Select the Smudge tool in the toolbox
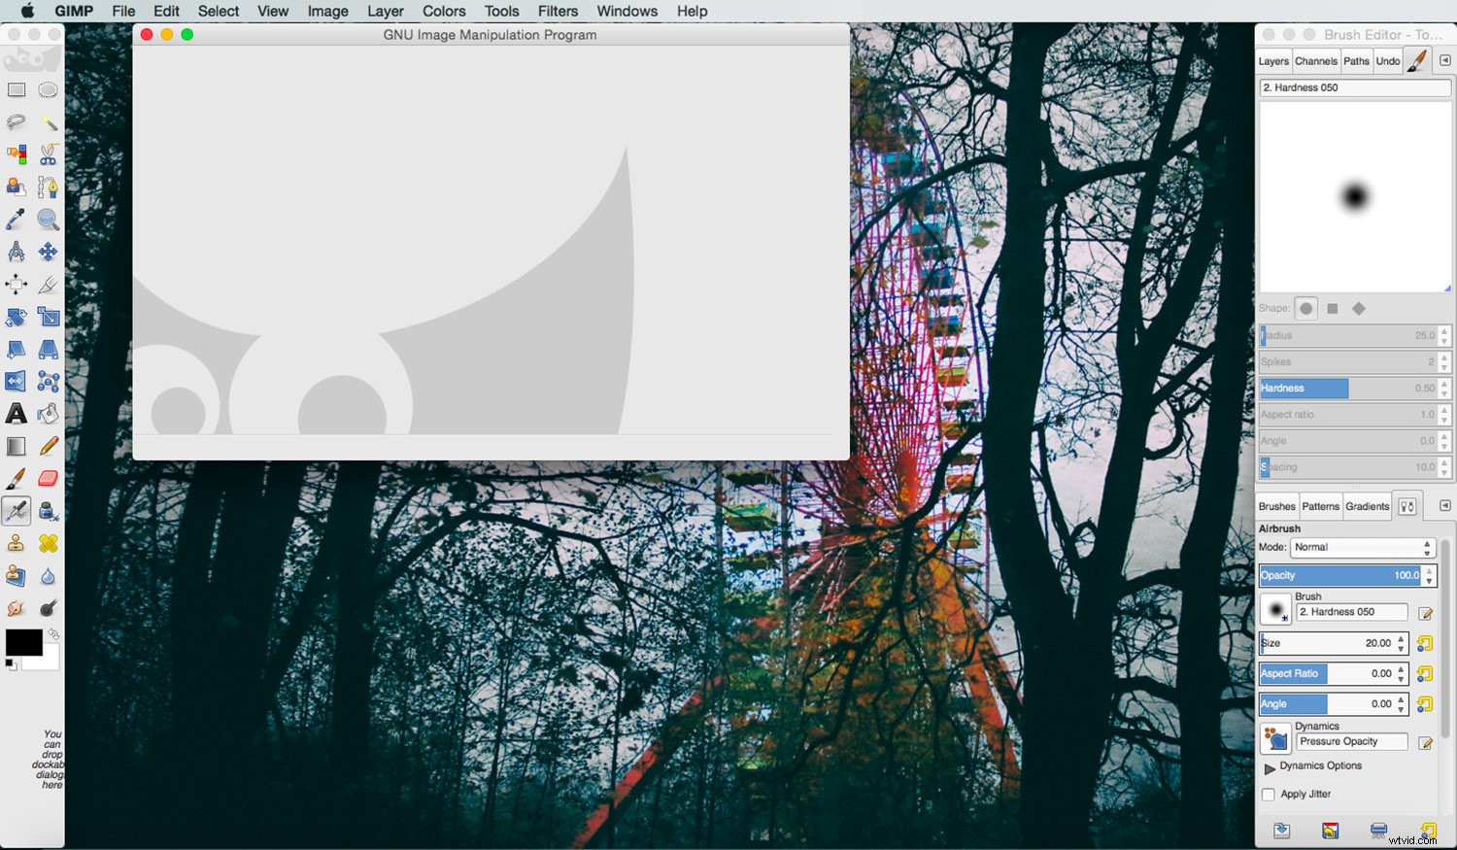The image size is (1457, 850). (16, 607)
